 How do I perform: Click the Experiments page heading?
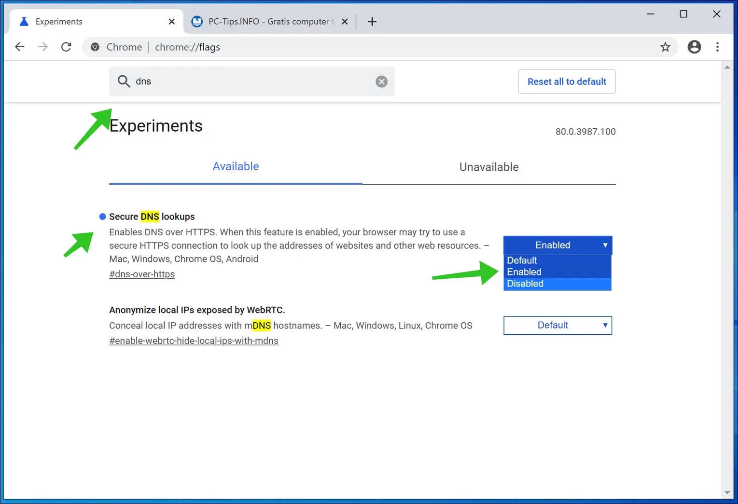tap(156, 126)
